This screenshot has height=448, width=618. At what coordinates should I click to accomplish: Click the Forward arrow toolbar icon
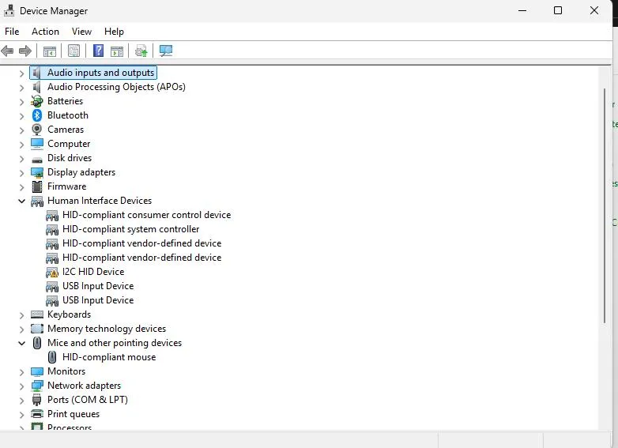(25, 51)
